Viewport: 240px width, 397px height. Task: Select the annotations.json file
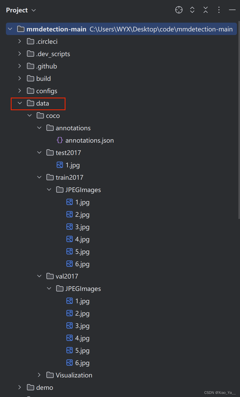(x=90, y=140)
